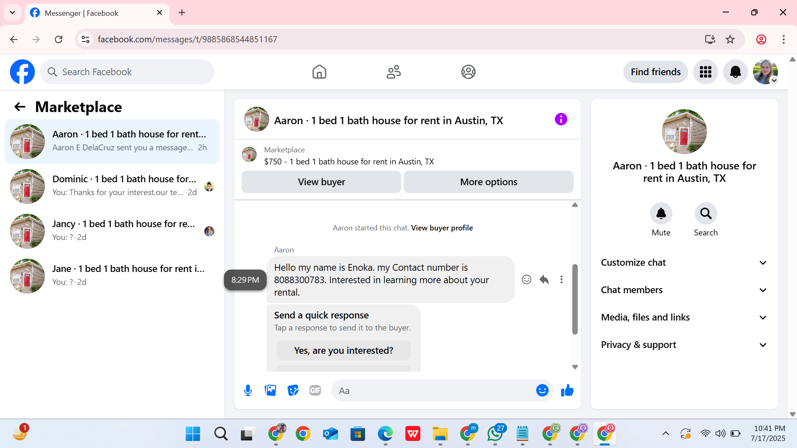Bookmark this page with star icon

[x=730, y=39]
